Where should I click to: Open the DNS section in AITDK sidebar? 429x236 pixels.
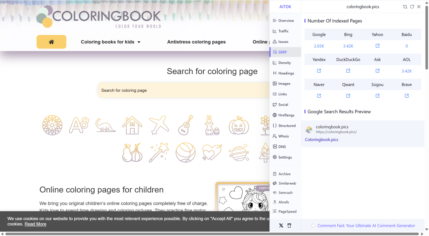pyautogui.click(x=285, y=147)
